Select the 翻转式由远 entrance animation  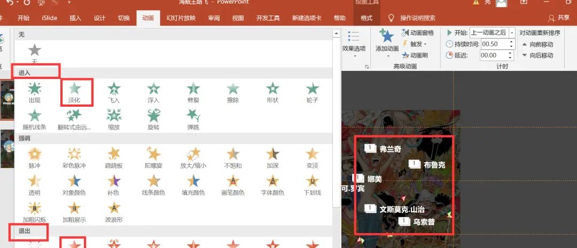click(74, 119)
